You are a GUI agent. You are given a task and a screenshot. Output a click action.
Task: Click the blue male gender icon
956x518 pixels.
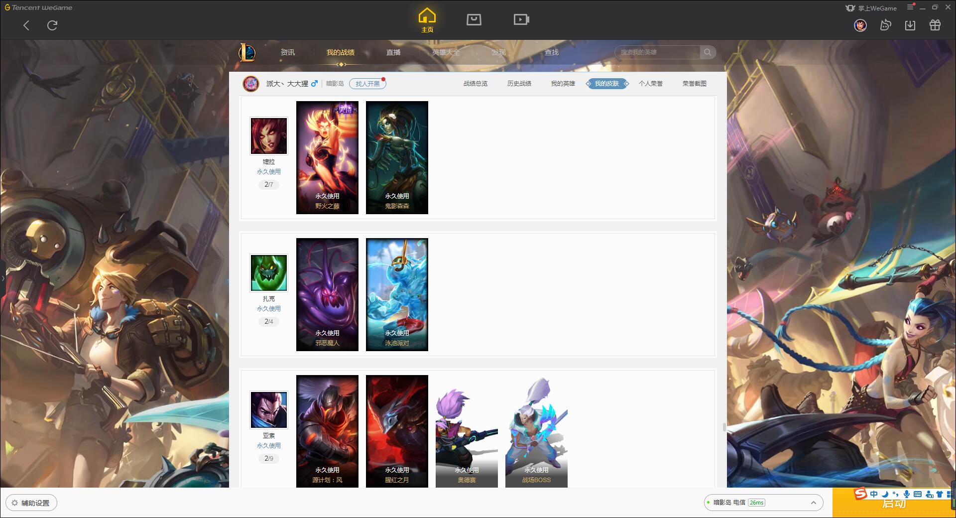[314, 84]
